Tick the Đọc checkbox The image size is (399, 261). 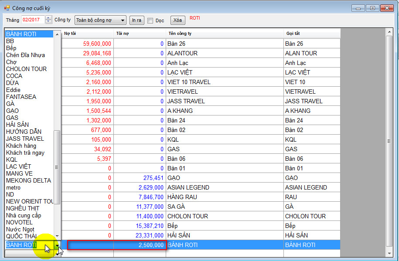(x=150, y=20)
